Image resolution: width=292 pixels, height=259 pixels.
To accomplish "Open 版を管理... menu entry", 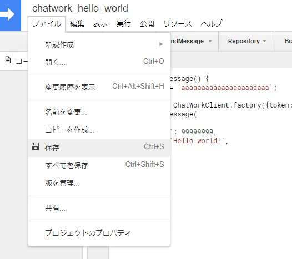I will pos(99,183).
